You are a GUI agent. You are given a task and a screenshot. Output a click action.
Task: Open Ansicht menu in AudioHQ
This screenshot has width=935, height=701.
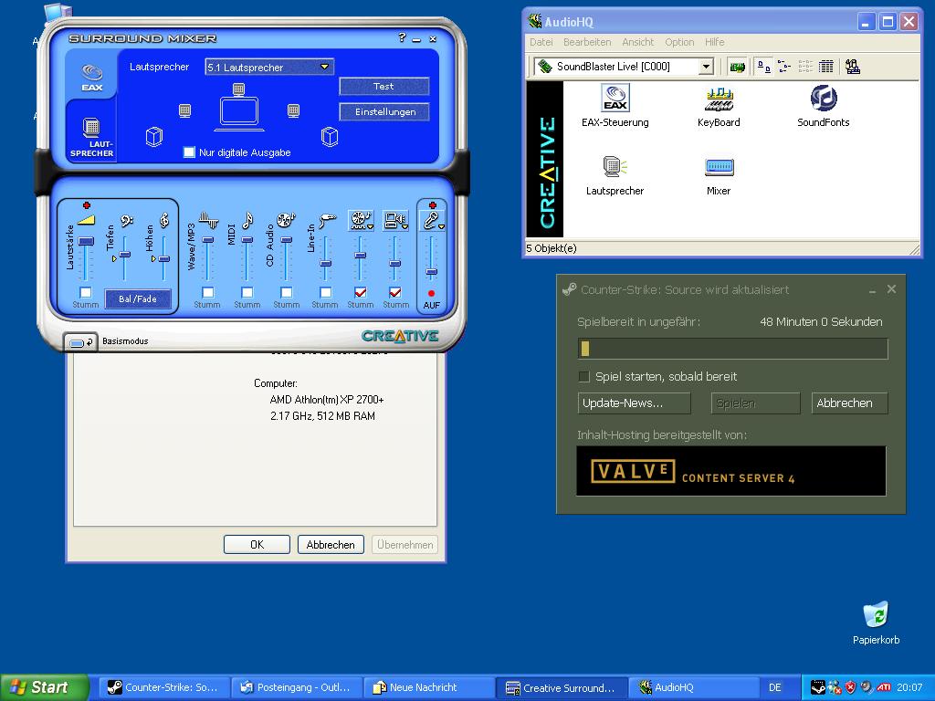638,42
